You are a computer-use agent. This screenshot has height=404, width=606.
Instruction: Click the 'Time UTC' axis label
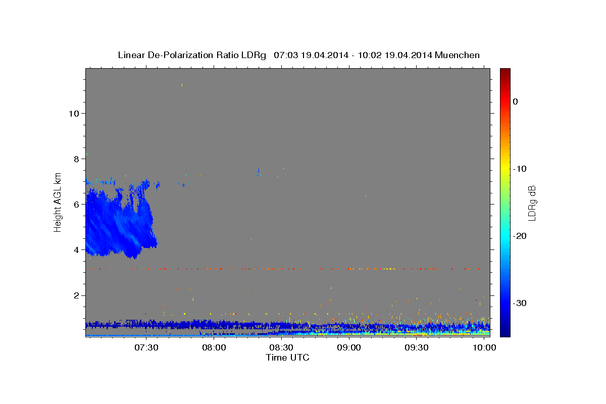pos(287,358)
